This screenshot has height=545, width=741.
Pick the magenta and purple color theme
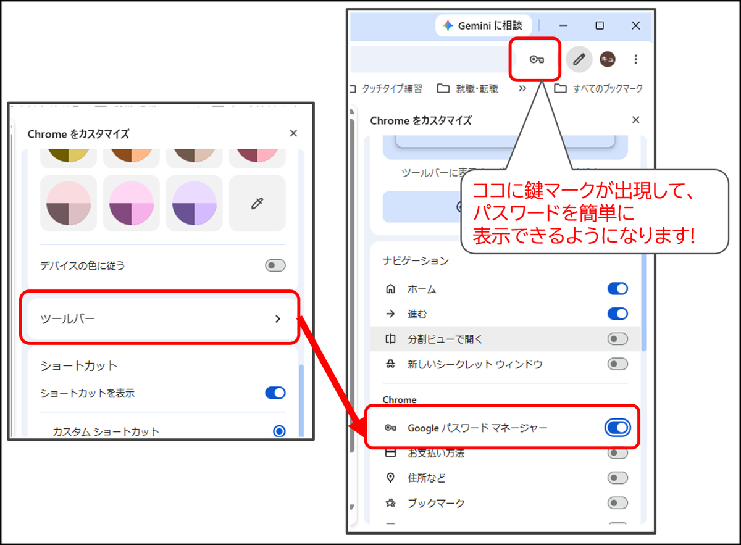click(132, 203)
